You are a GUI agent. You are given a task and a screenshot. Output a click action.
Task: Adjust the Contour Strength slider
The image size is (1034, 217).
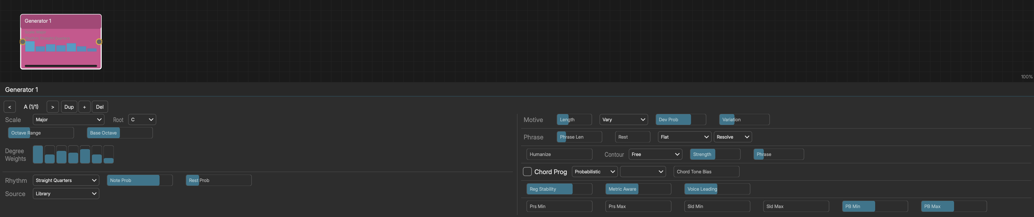pos(715,154)
